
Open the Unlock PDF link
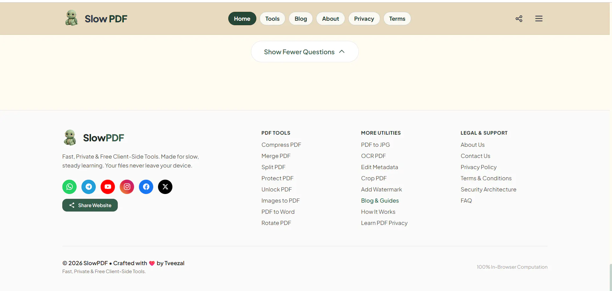276,190
